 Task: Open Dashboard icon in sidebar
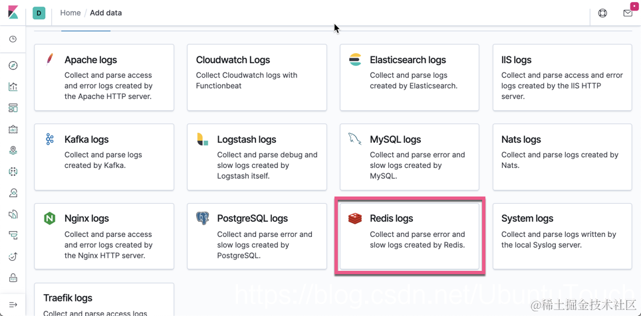tap(13, 108)
